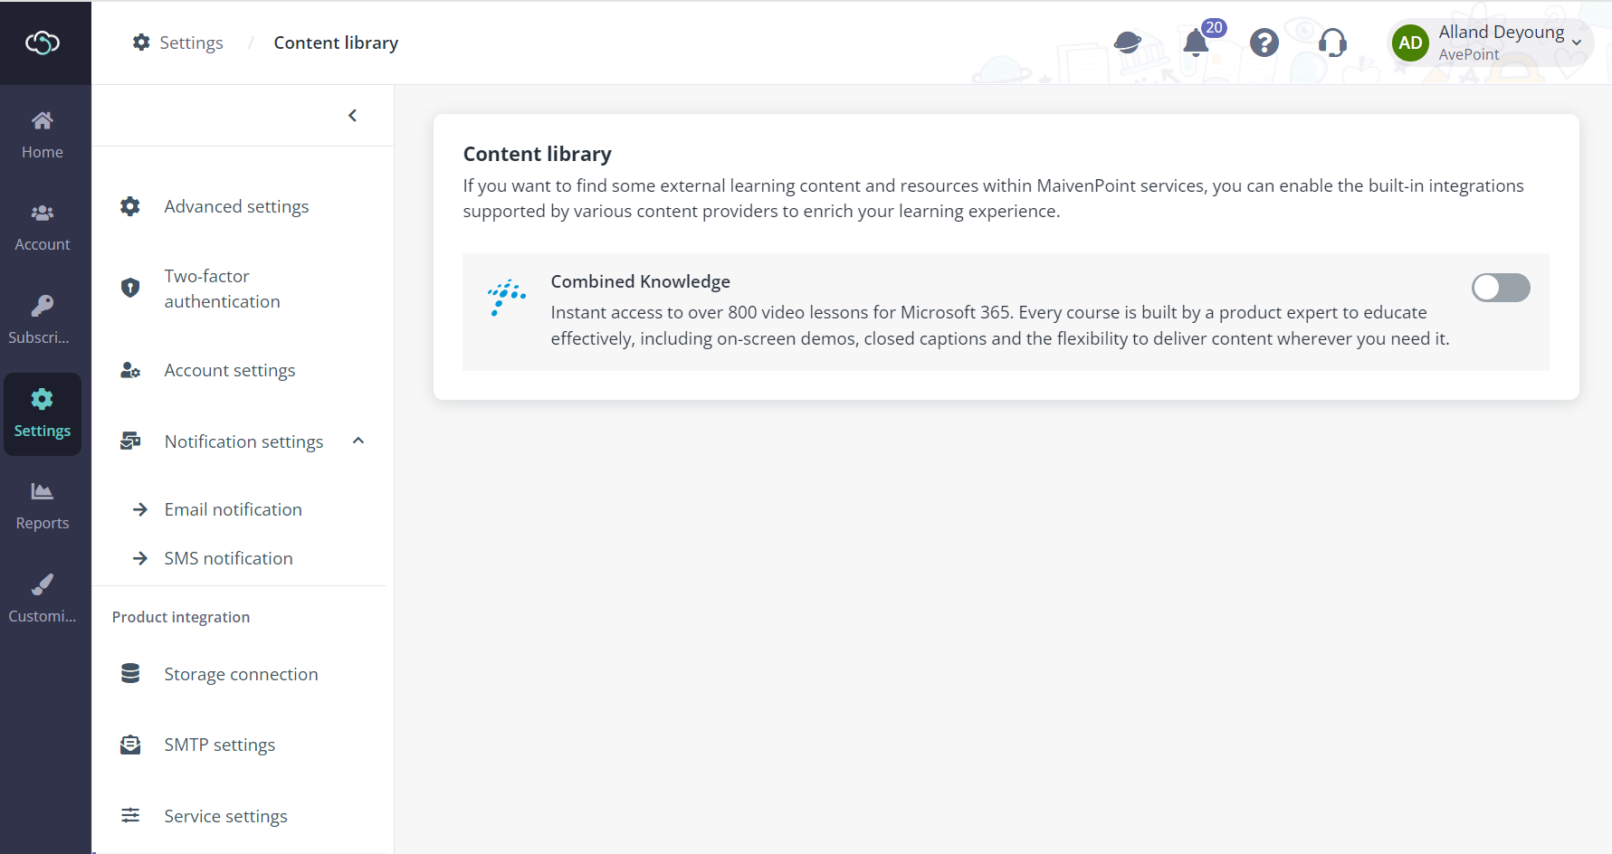Click the SMTP settings envelope icon
The image size is (1612, 854).
pyautogui.click(x=130, y=745)
